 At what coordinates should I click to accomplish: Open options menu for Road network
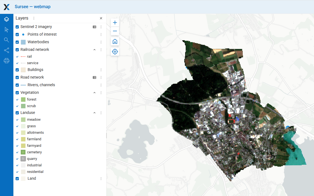101,77
